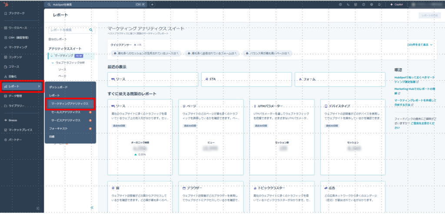Open the ソース prebuilt report card
This screenshot has height=214, width=445.
140,137
